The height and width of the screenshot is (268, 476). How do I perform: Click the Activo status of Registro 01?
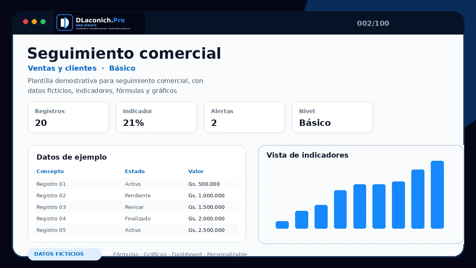[x=133, y=184]
